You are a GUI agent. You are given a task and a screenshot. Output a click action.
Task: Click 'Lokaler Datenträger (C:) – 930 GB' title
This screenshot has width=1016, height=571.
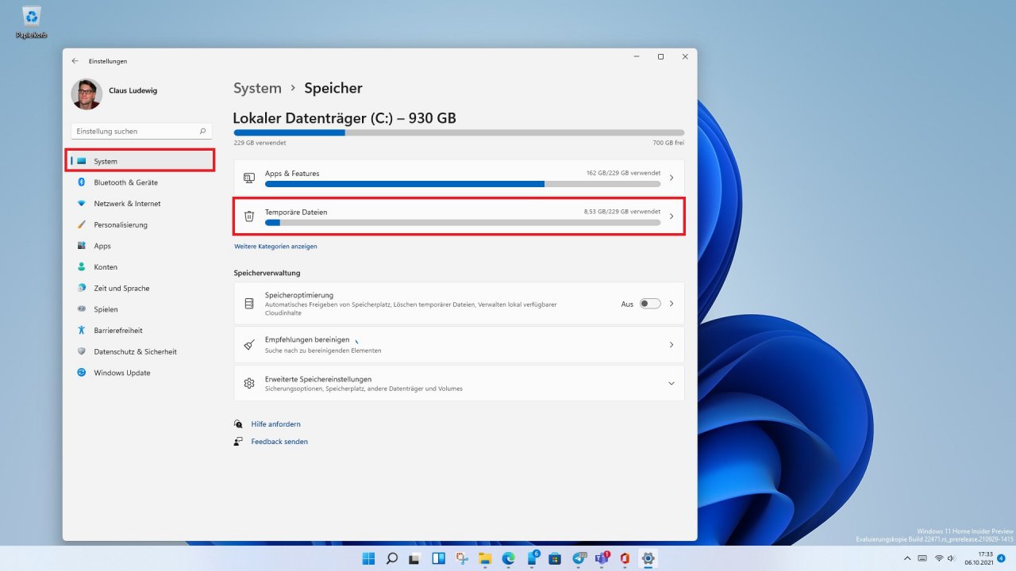[x=344, y=118]
